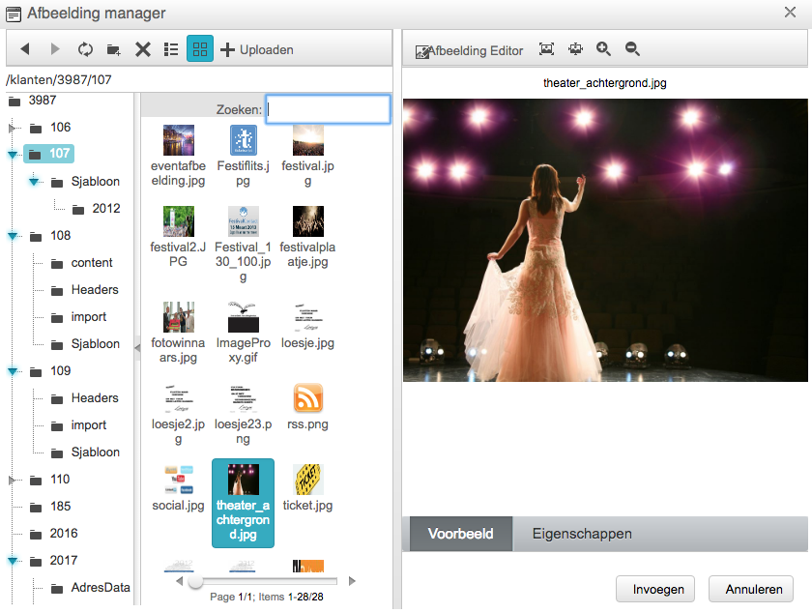
Task: Switch to list view
Action: click(x=171, y=49)
